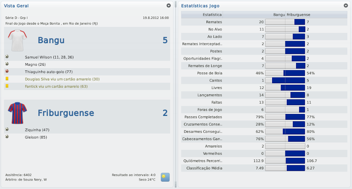Viewport: 352px width, 189px height.
Task: Click the Bangu team name link
Action: 51,40
